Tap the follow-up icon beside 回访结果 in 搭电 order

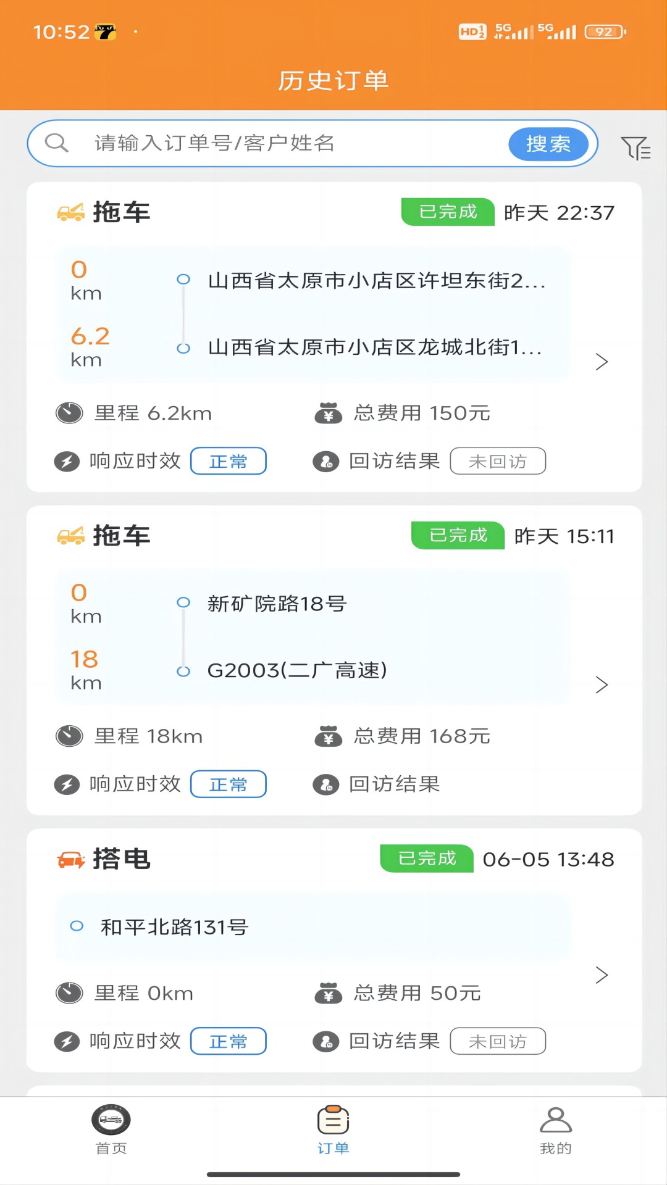tap(325, 1041)
